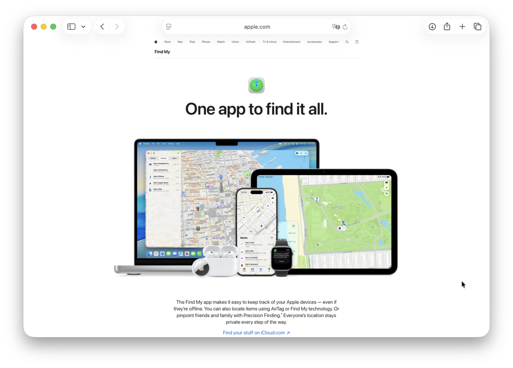Open the iPad menu item

pos(192,42)
